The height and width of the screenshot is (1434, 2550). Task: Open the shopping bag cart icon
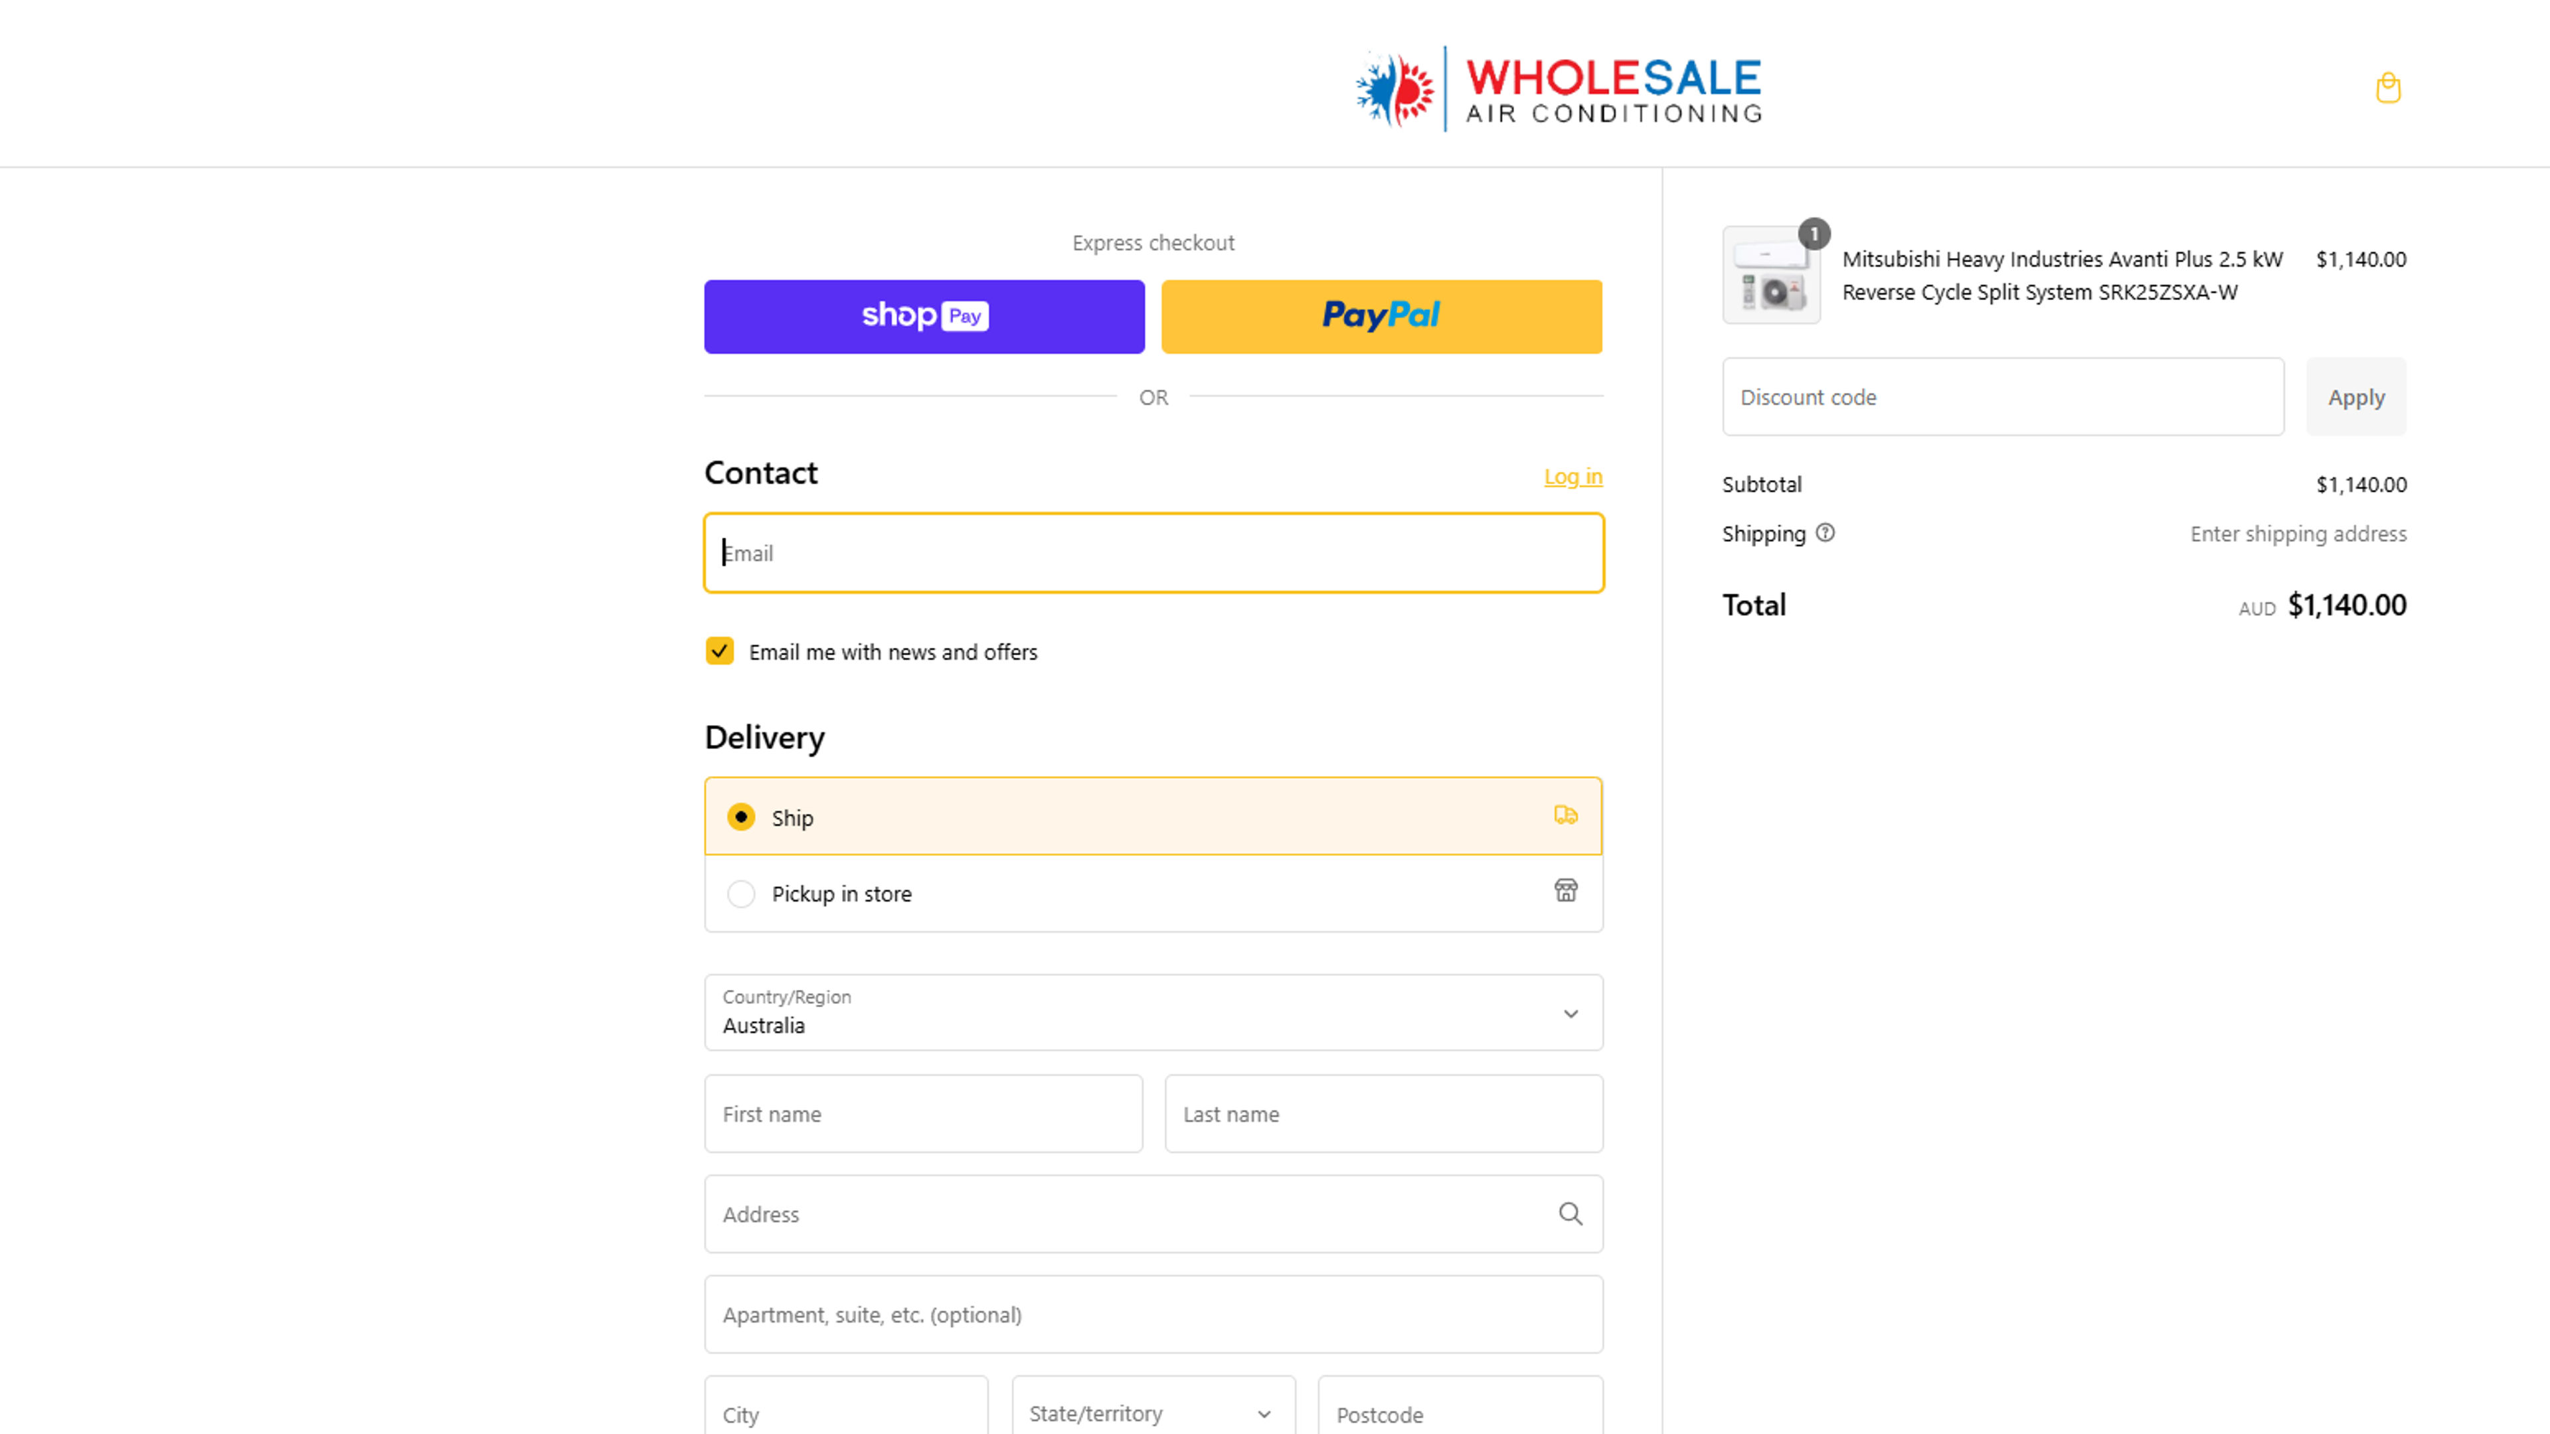[x=2388, y=88]
